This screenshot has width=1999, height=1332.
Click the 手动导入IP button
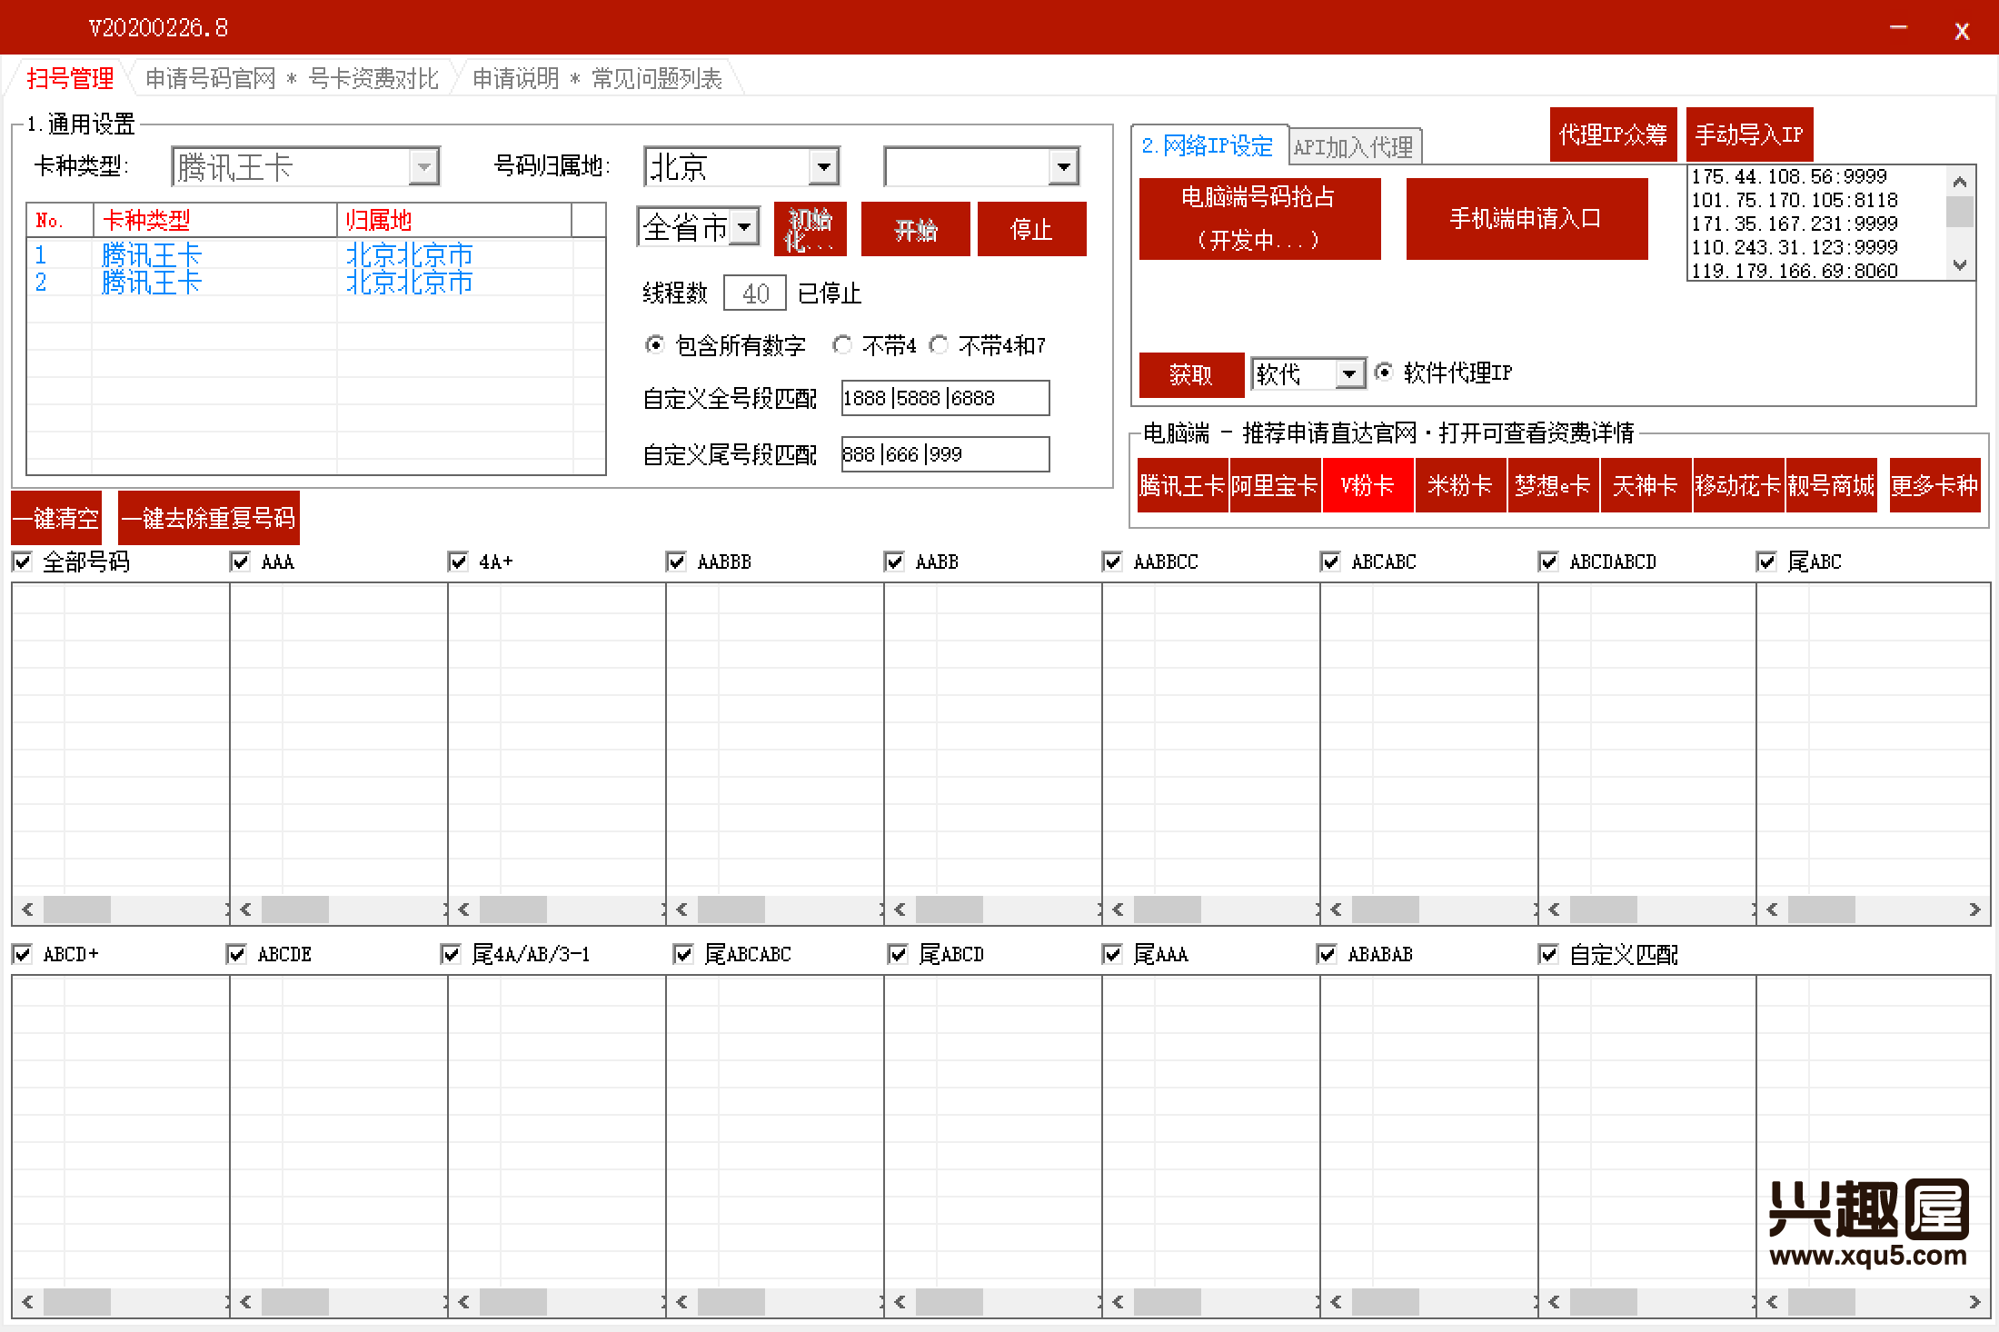(1749, 134)
